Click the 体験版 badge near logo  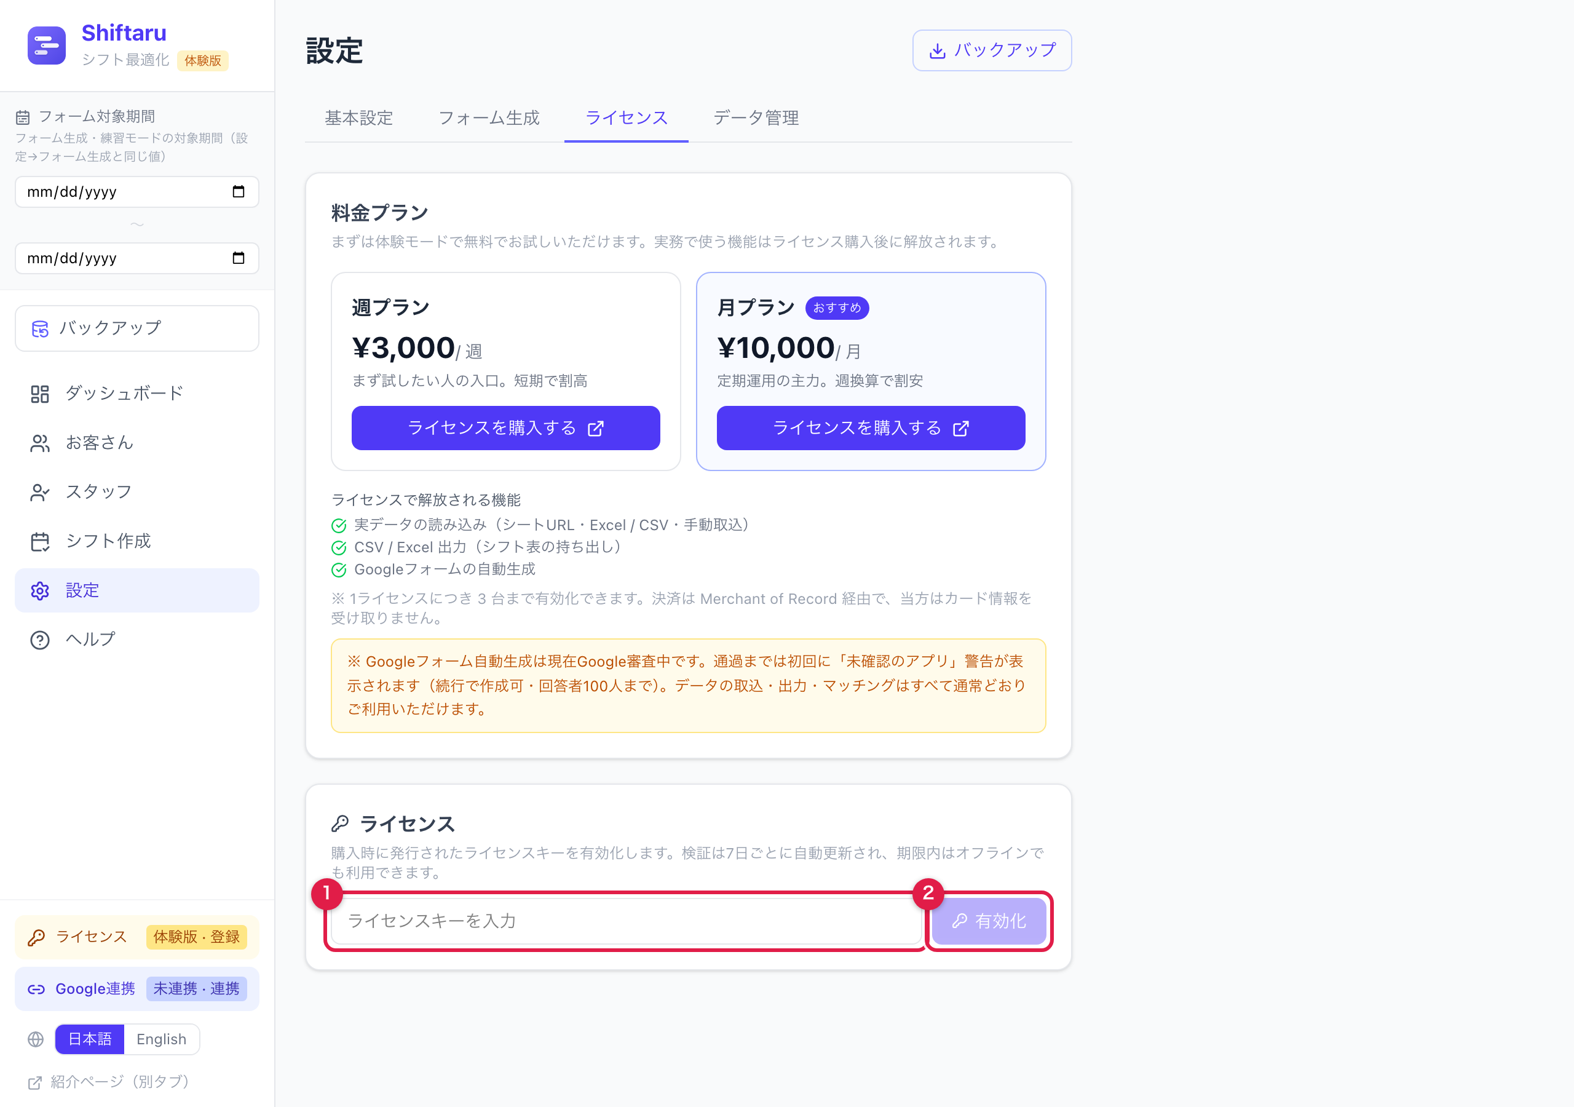pos(203,60)
